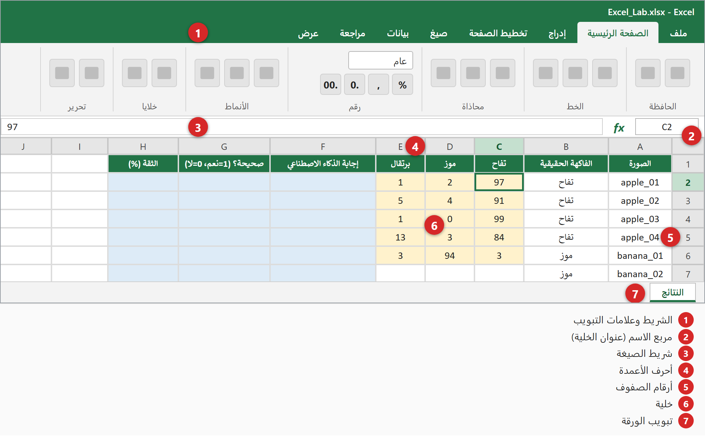Image resolution: width=705 pixels, height=445 pixels.
Task: Go to the تخطيط الصفحة tab
Action: (x=498, y=33)
